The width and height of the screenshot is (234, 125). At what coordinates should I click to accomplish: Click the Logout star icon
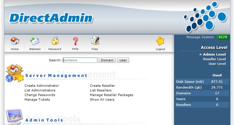pos(160,41)
